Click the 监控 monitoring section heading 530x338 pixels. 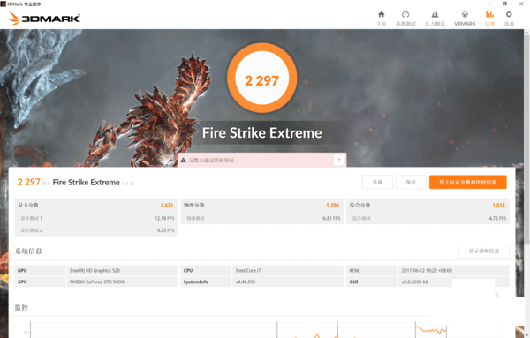21,308
